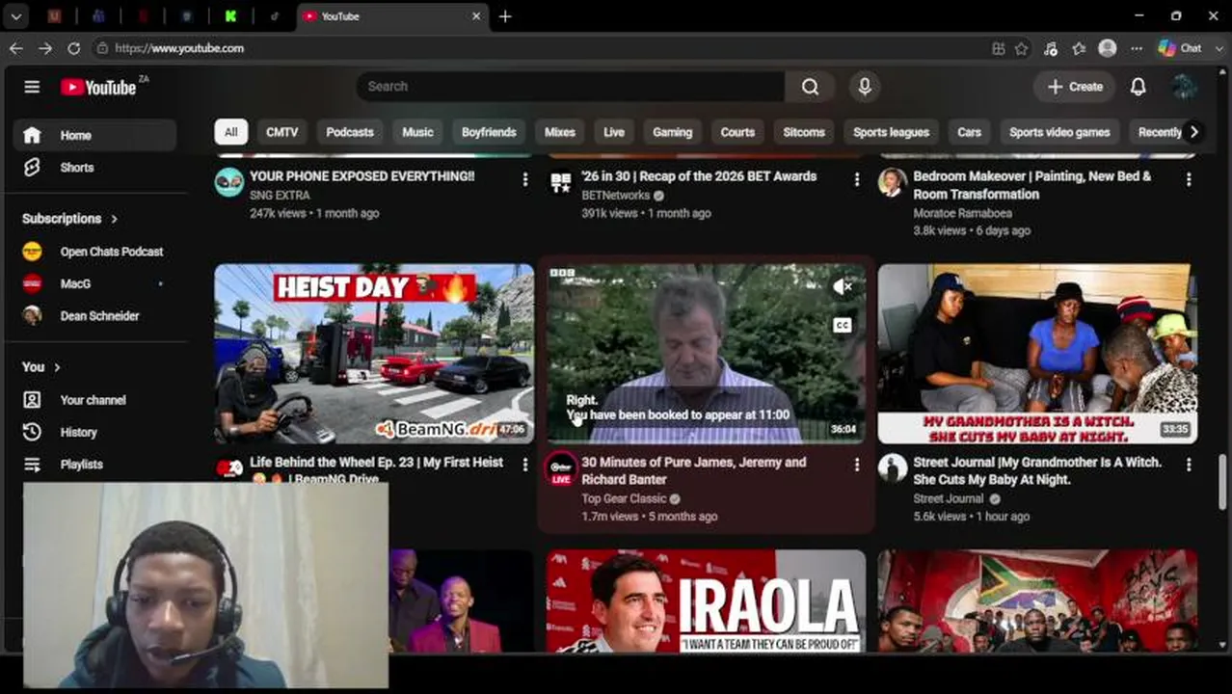Open options for YOUR PHONE EXPOSED EVERYTHING video
Image resolution: width=1232 pixels, height=694 pixels.
(x=524, y=179)
